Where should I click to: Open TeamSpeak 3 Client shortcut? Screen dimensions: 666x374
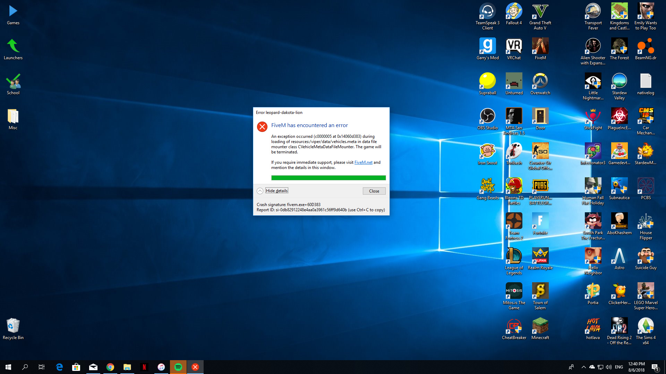tap(487, 17)
